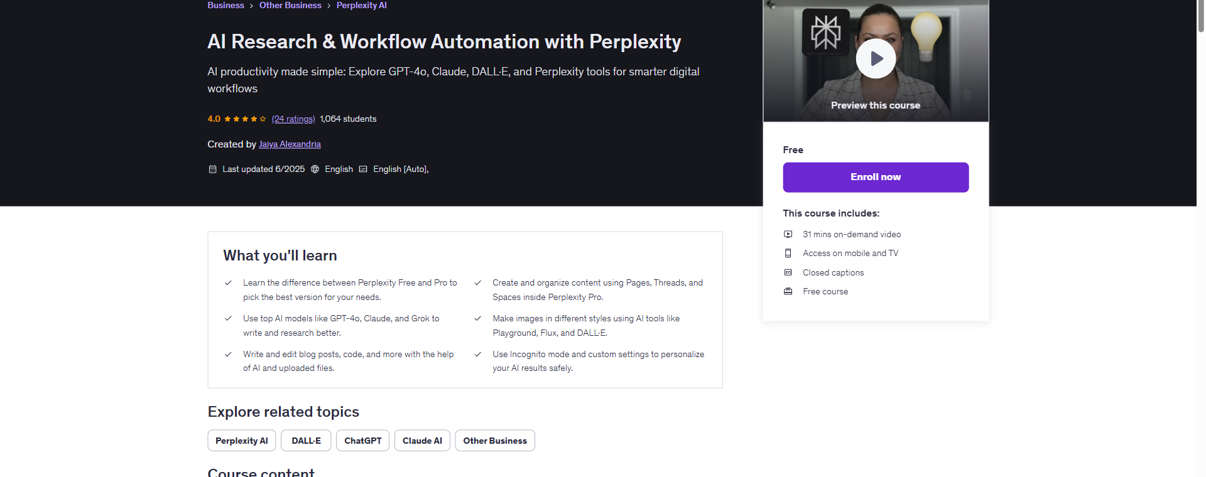Click the mobile and TV access icon
The image size is (1206, 477).
click(x=788, y=253)
